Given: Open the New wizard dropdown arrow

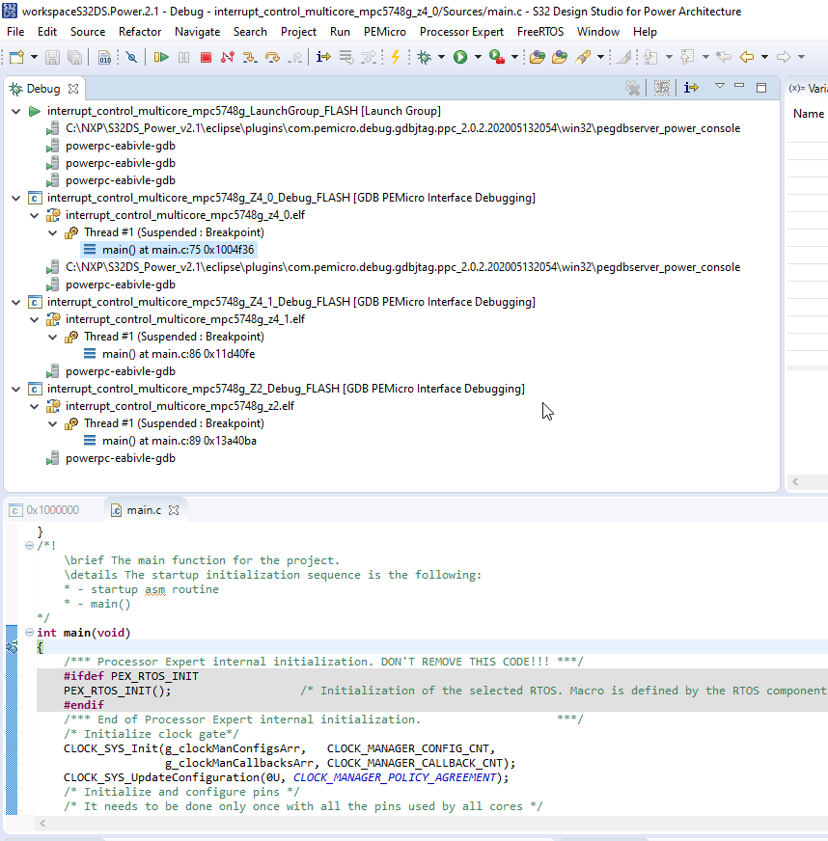Looking at the screenshot, I should 34,57.
